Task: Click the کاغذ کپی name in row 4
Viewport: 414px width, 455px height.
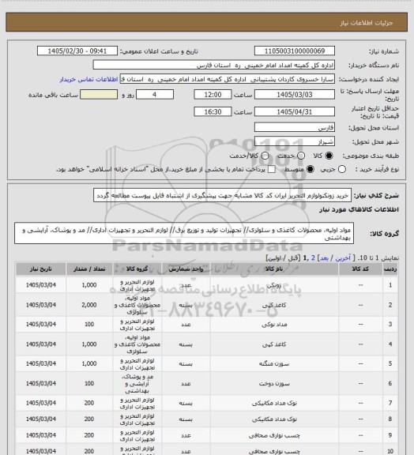Action: pyautogui.click(x=274, y=344)
